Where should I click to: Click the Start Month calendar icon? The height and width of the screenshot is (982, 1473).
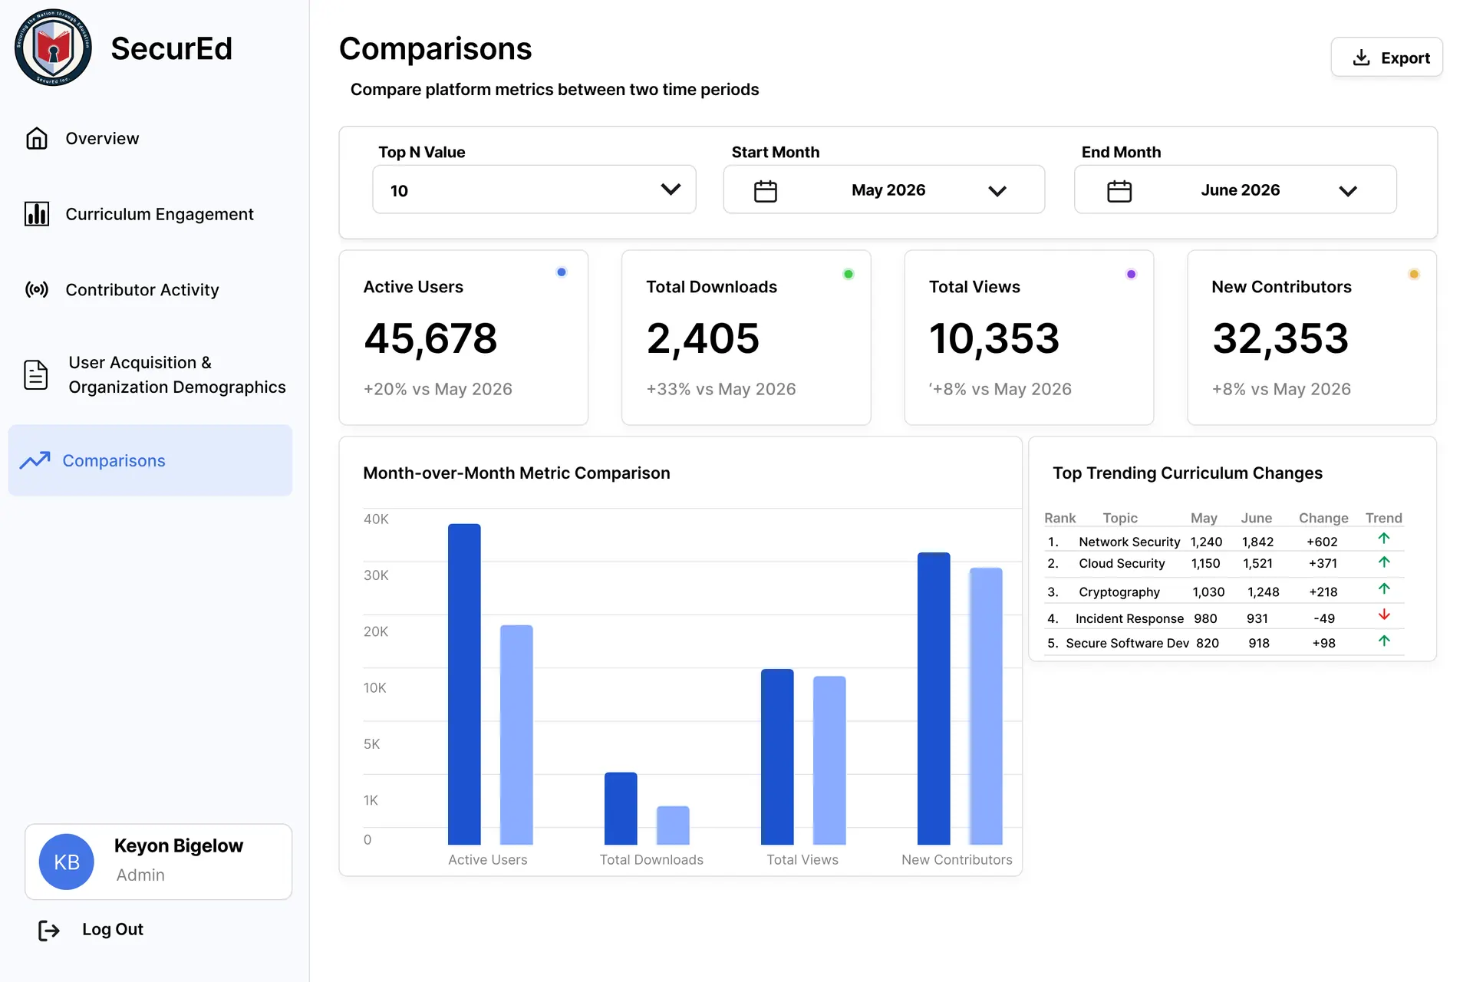(766, 190)
